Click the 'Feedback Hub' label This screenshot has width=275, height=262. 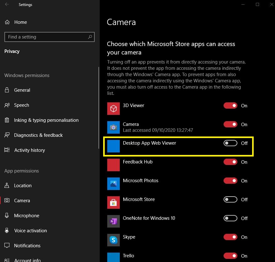[138, 162]
